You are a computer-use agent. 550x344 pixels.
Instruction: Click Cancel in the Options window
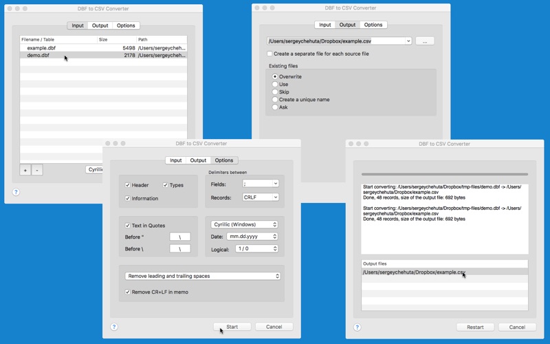(274, 327)
